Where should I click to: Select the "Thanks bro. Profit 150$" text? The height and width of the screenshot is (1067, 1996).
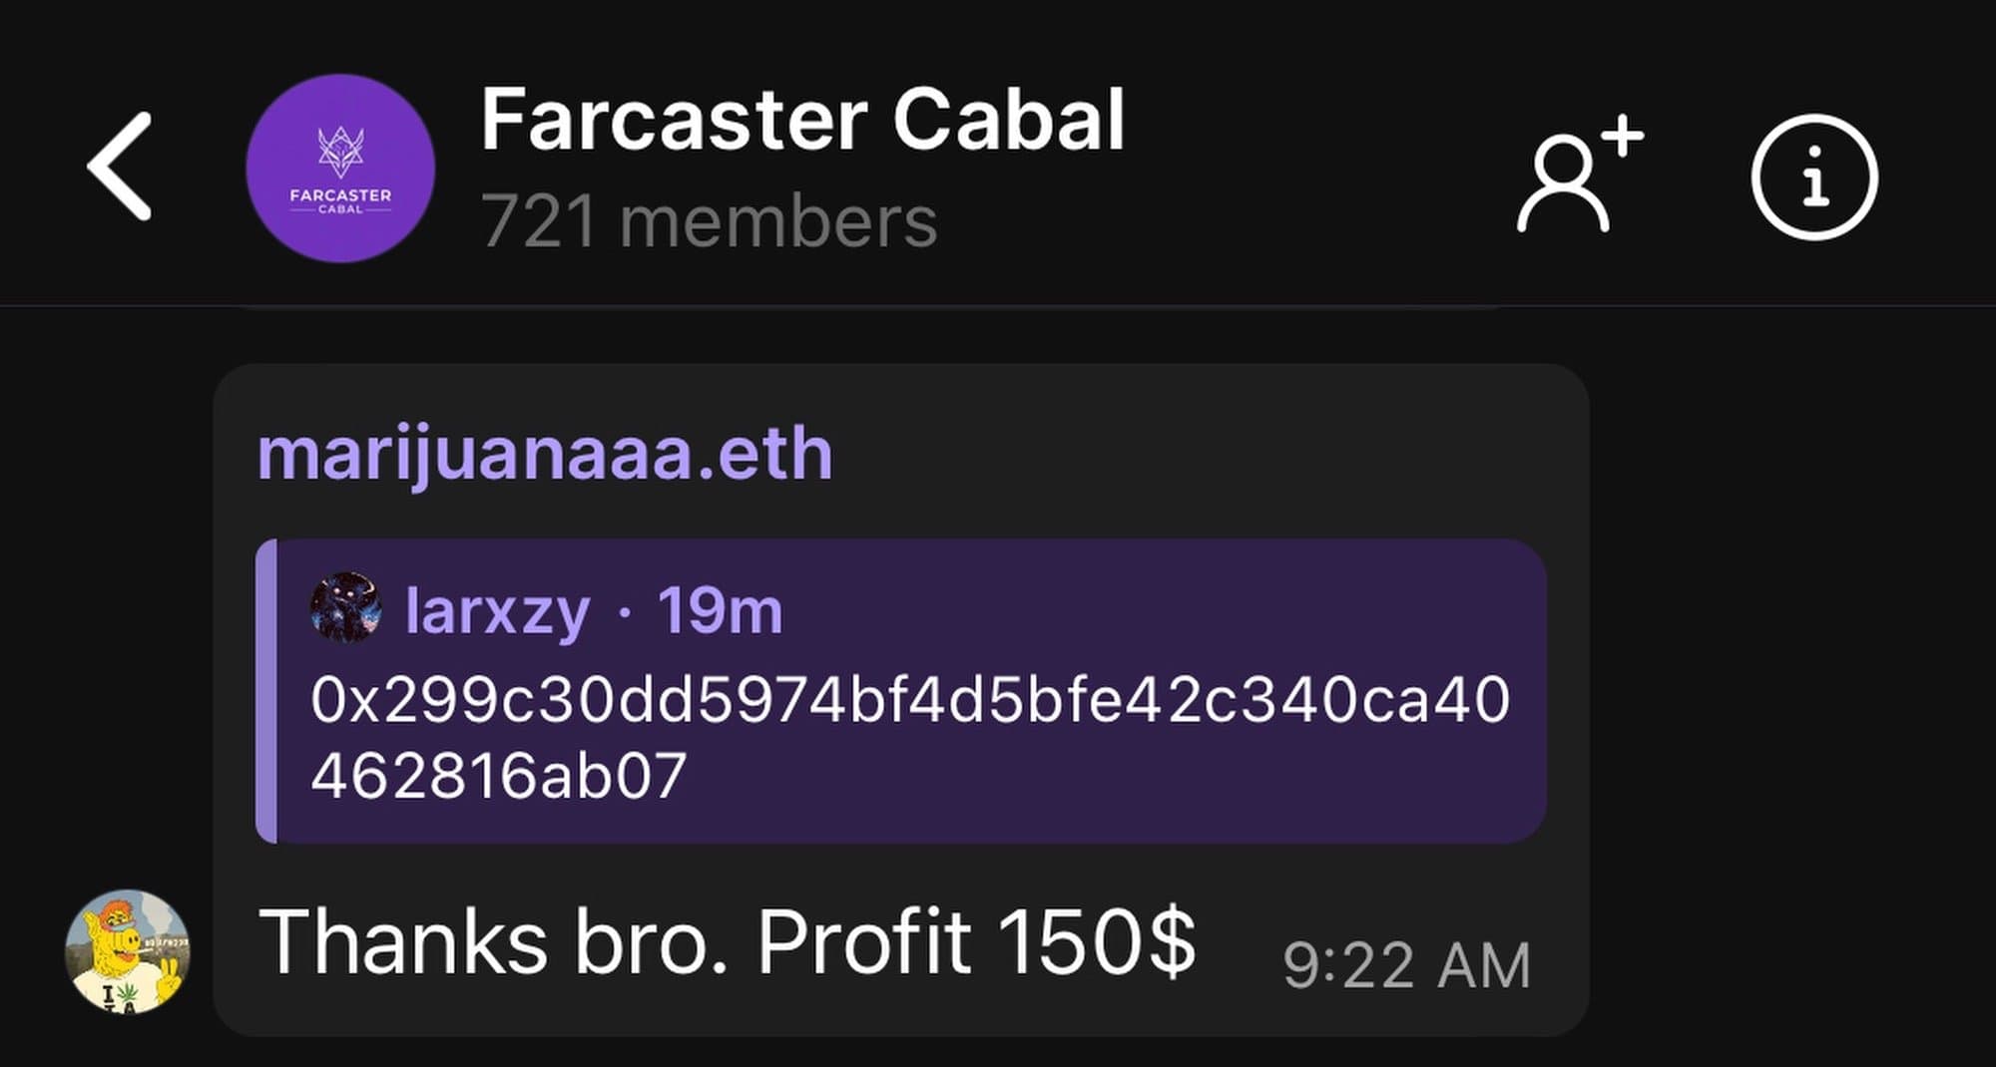pos(727,941)
